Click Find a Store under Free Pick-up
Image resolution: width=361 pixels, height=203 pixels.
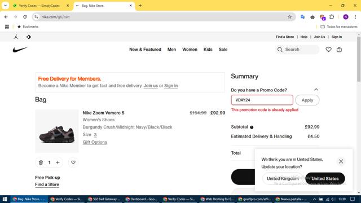(x=47, y=184)
